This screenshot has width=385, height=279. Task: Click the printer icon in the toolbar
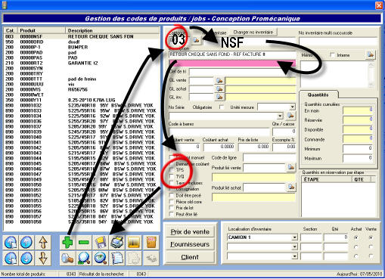117,243
